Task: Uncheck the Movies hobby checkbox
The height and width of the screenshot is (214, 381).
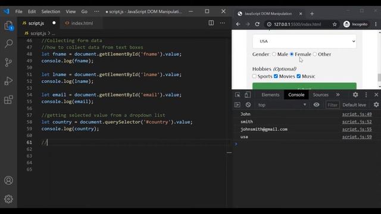Action: tap(276, 76)
